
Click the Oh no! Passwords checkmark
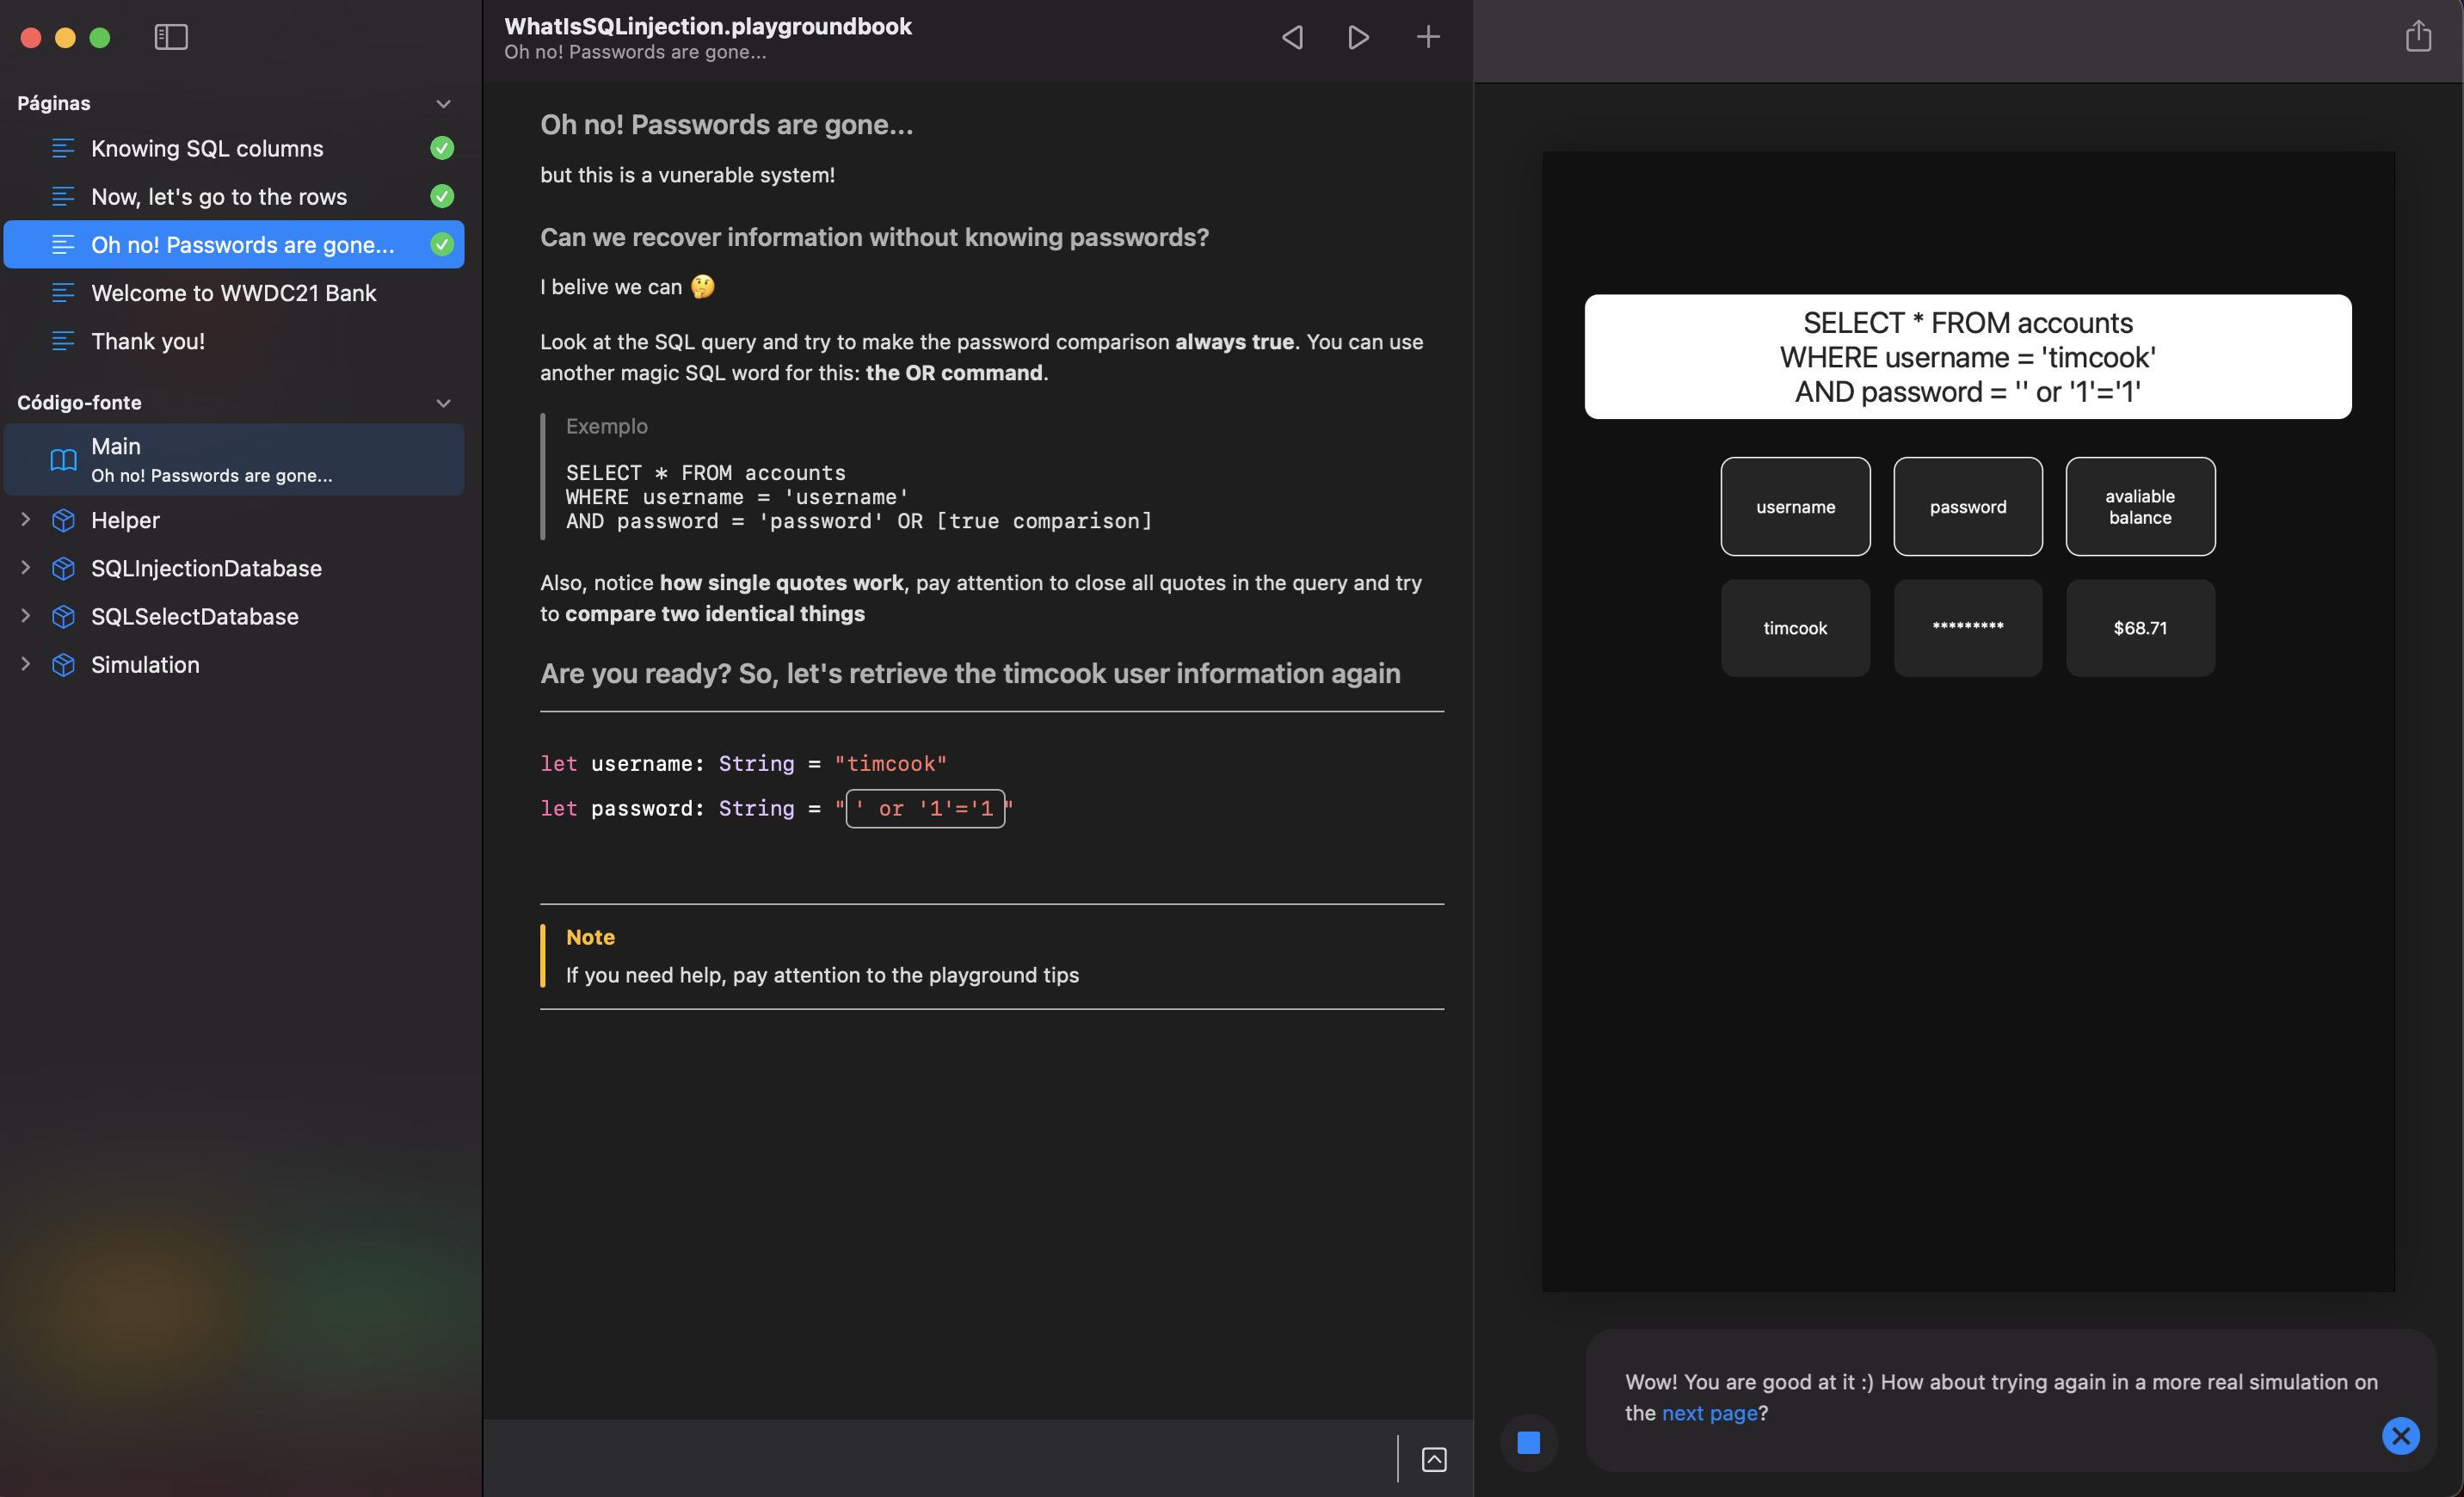pos(442,244)
